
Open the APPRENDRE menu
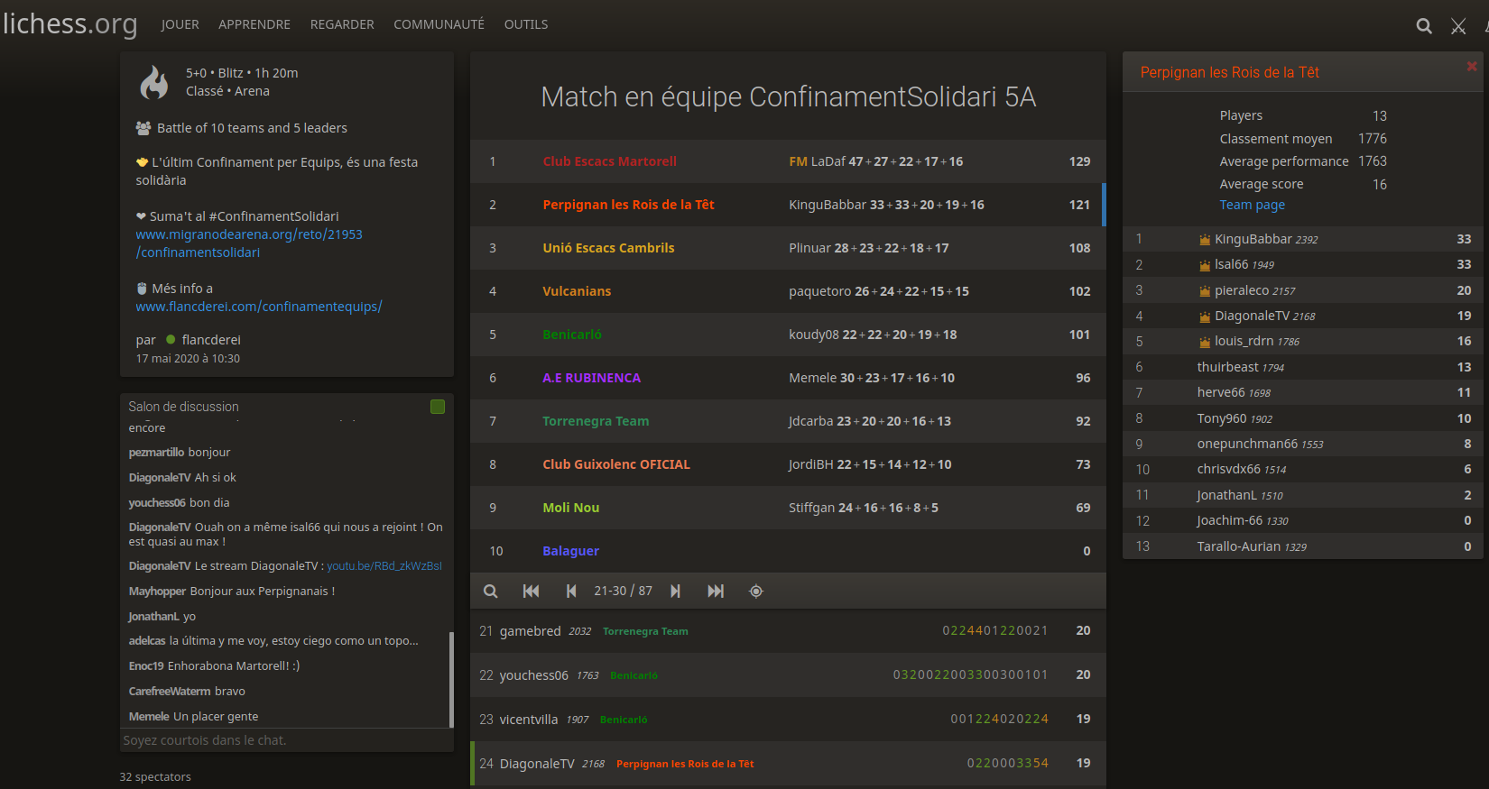[254, 24]
